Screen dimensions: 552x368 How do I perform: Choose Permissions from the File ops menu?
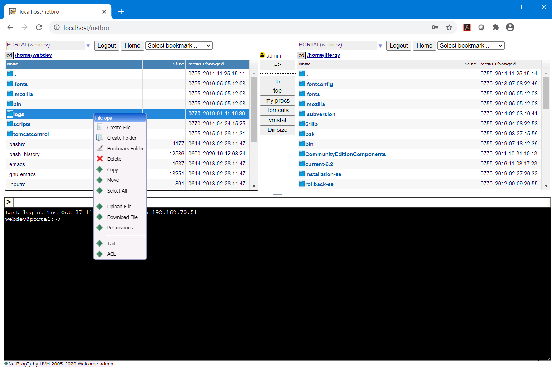(x=120, y=228)
